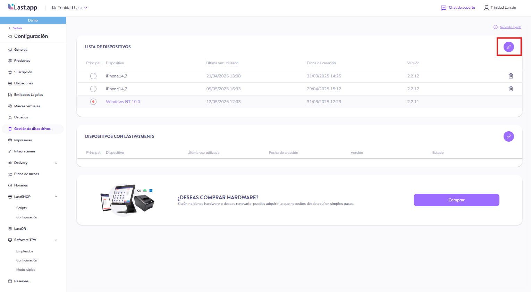Set first iPhone14,7 as principal device
The height and width of the screenshot is (292, 531).
click(93, 76)
